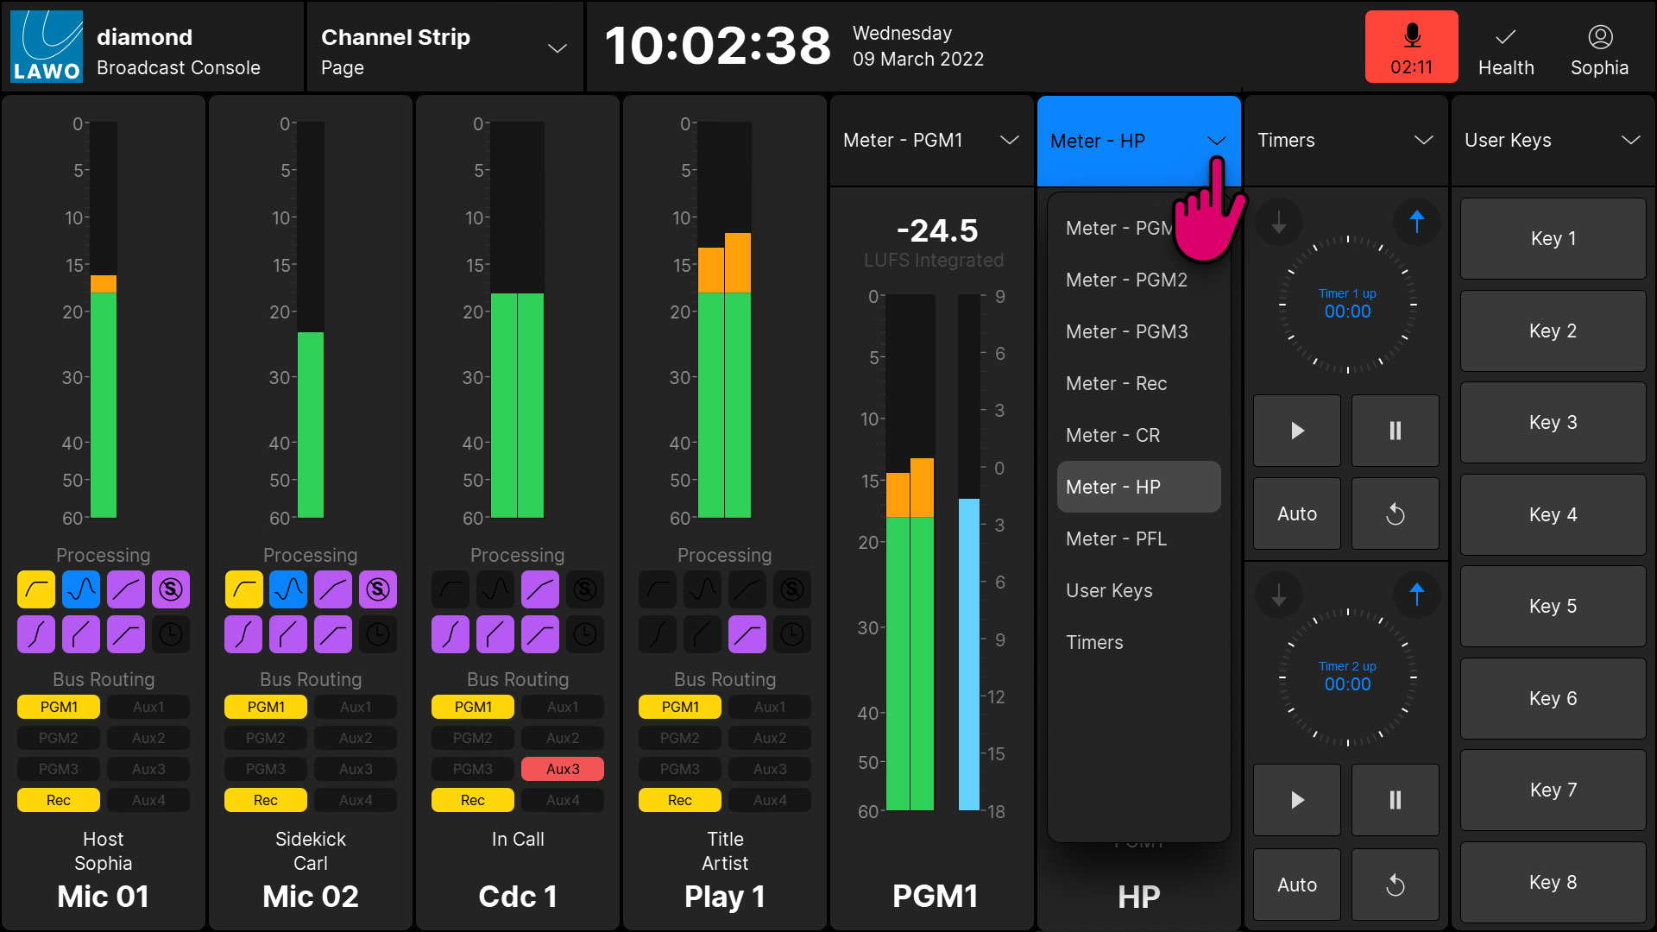1657x932 pixels.
Task: Disable PGM1 bus routing on Mic 01
Action: tap(59, 707)
